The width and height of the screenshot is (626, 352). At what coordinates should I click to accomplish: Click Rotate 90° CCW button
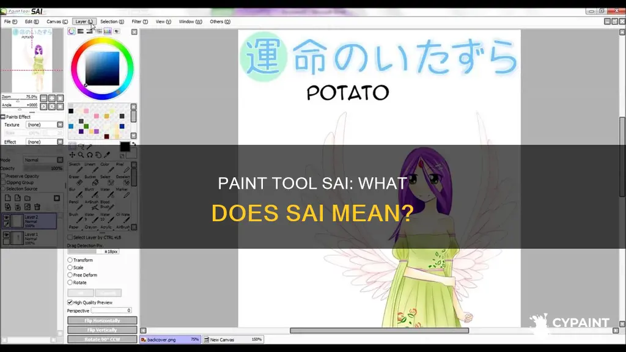[102, 339]
